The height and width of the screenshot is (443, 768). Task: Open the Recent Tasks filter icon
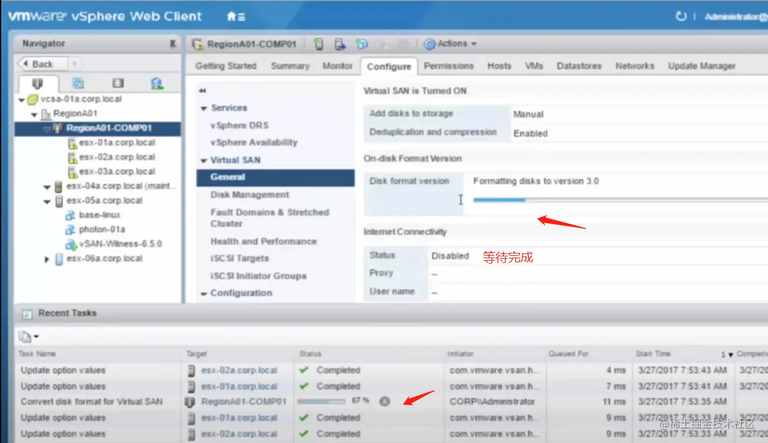28,337
